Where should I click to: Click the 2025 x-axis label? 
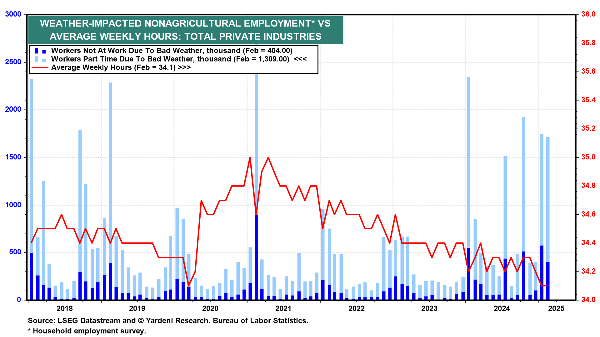[x=556, y=309]
